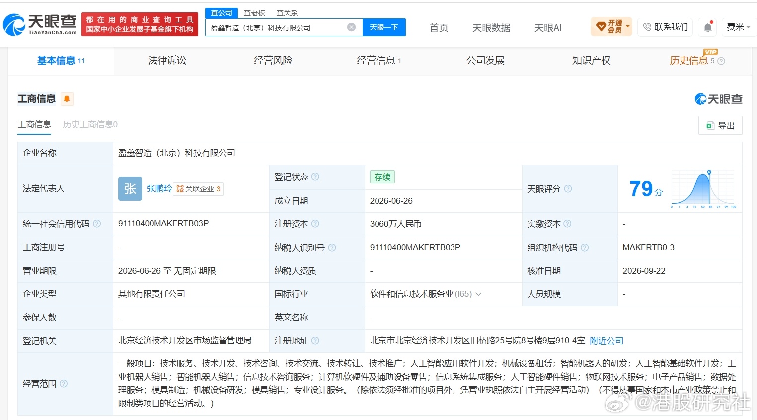Open the 知识产权 tab
The height and width of the screenshot is (420, 757).
[591, 61]
